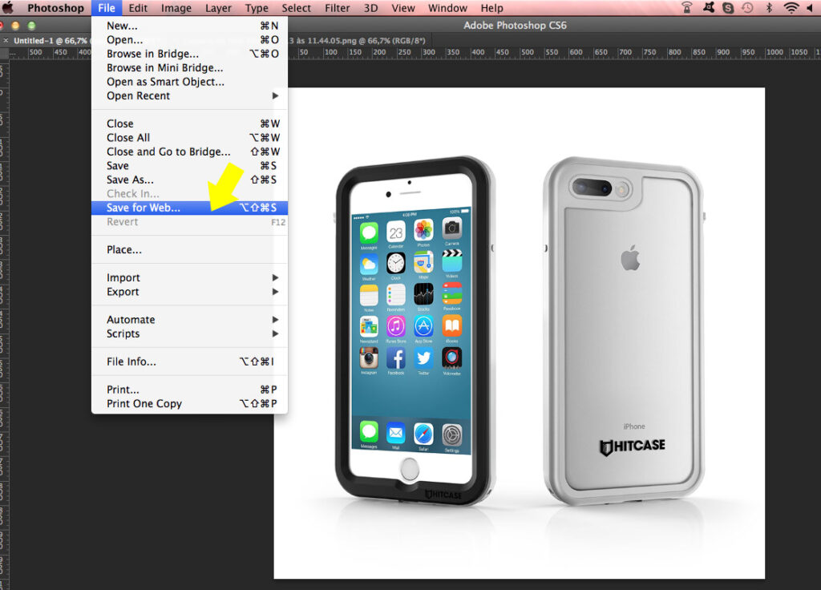This screenshot has height=590, width=821.
Task: Open the 3D menu
Action: [x=370, y=8]
